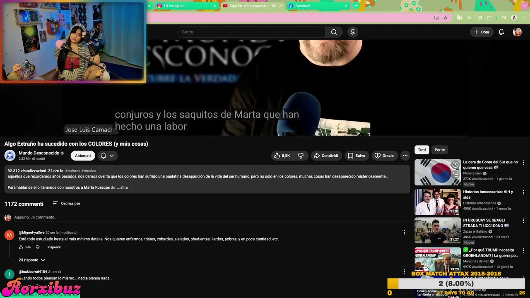Viewport: 530px width, 298px height.
Task: Select the Per te filter chip
Action: point(440,150)
